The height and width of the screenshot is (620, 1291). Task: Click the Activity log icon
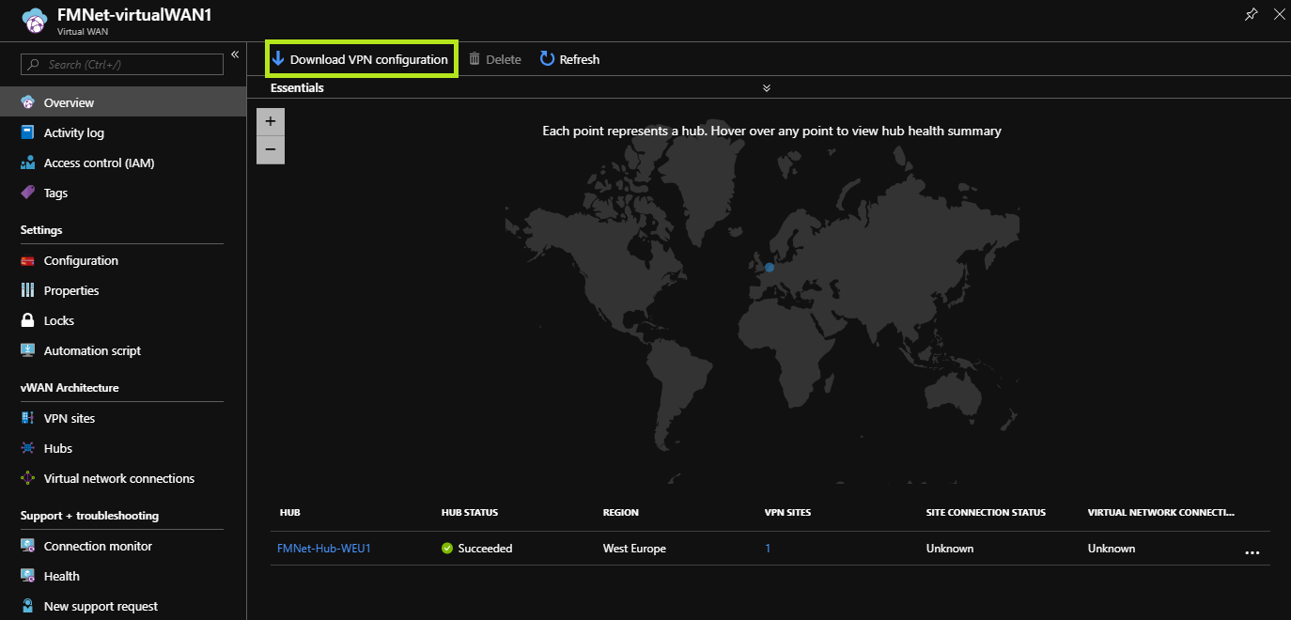point(27,132)
